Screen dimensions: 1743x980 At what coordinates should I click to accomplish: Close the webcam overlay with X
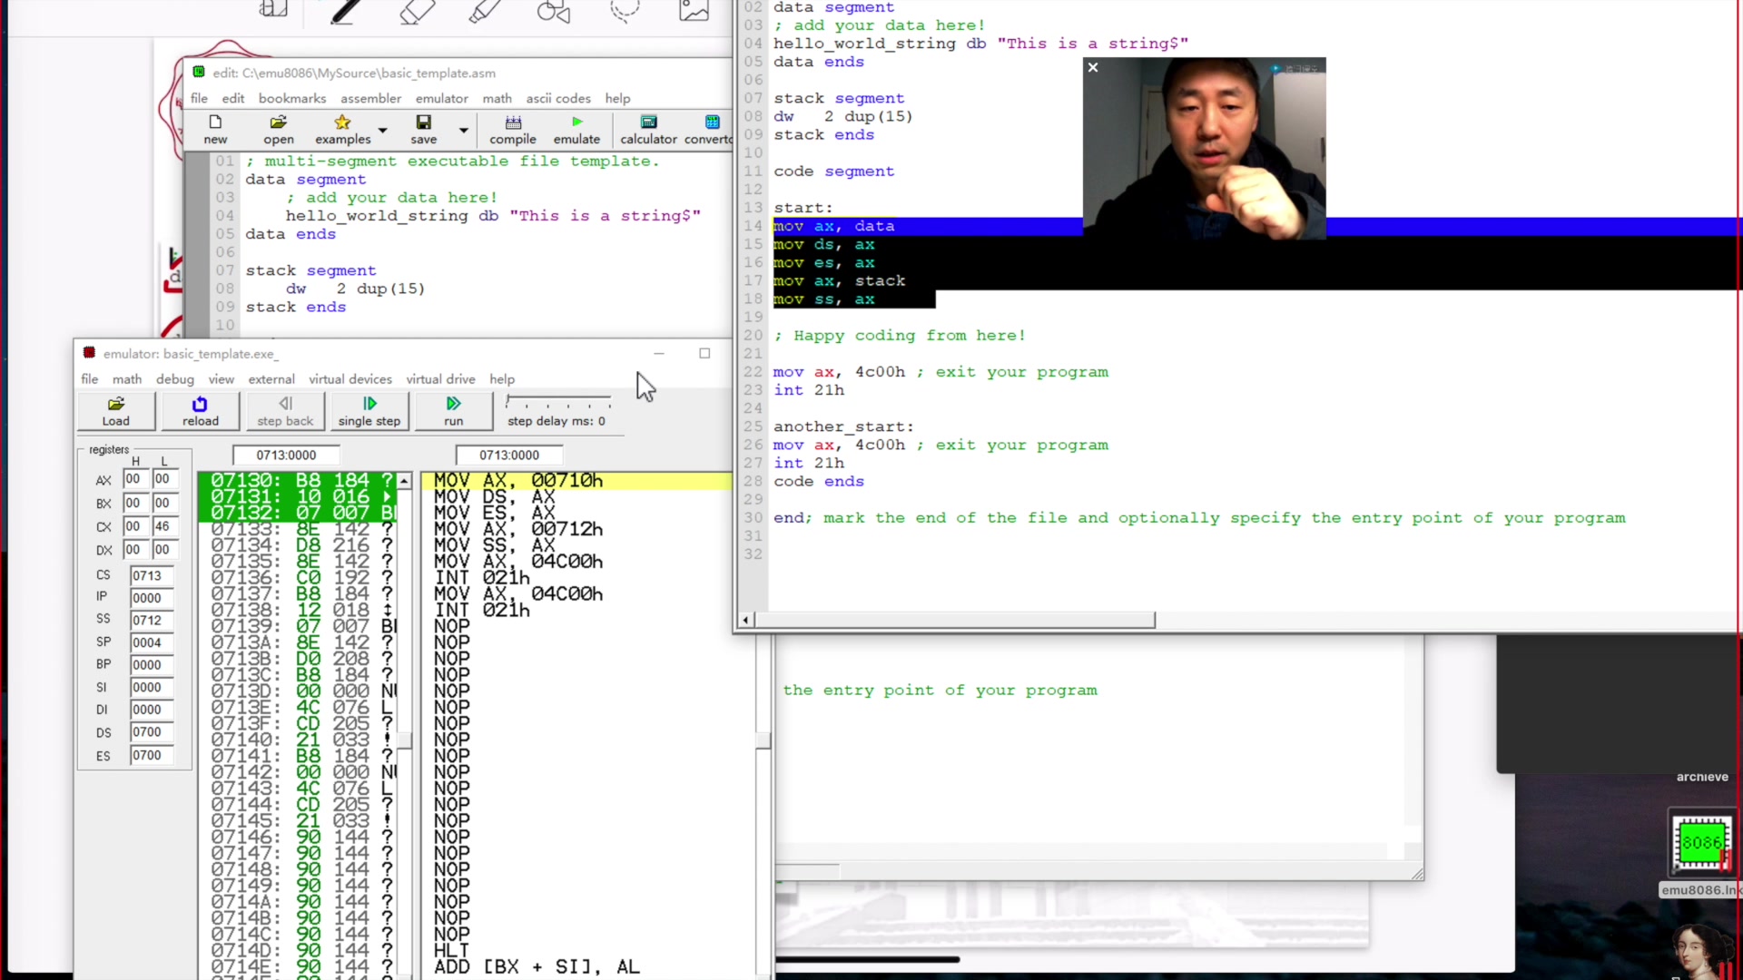click(x=1093, y=67)
